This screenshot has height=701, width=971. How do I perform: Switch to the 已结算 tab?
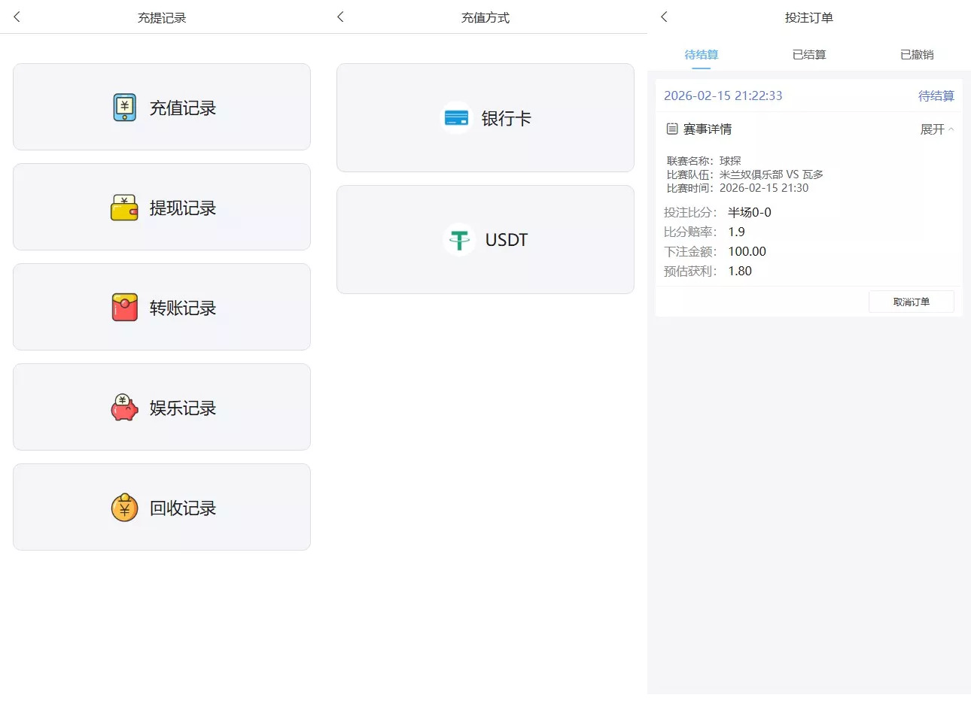click(808, 54)
